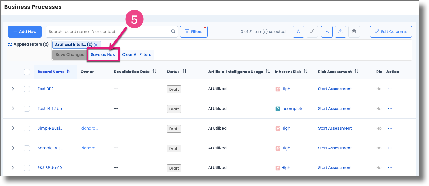Open the actions menu for Test BP2

point(390,89)
